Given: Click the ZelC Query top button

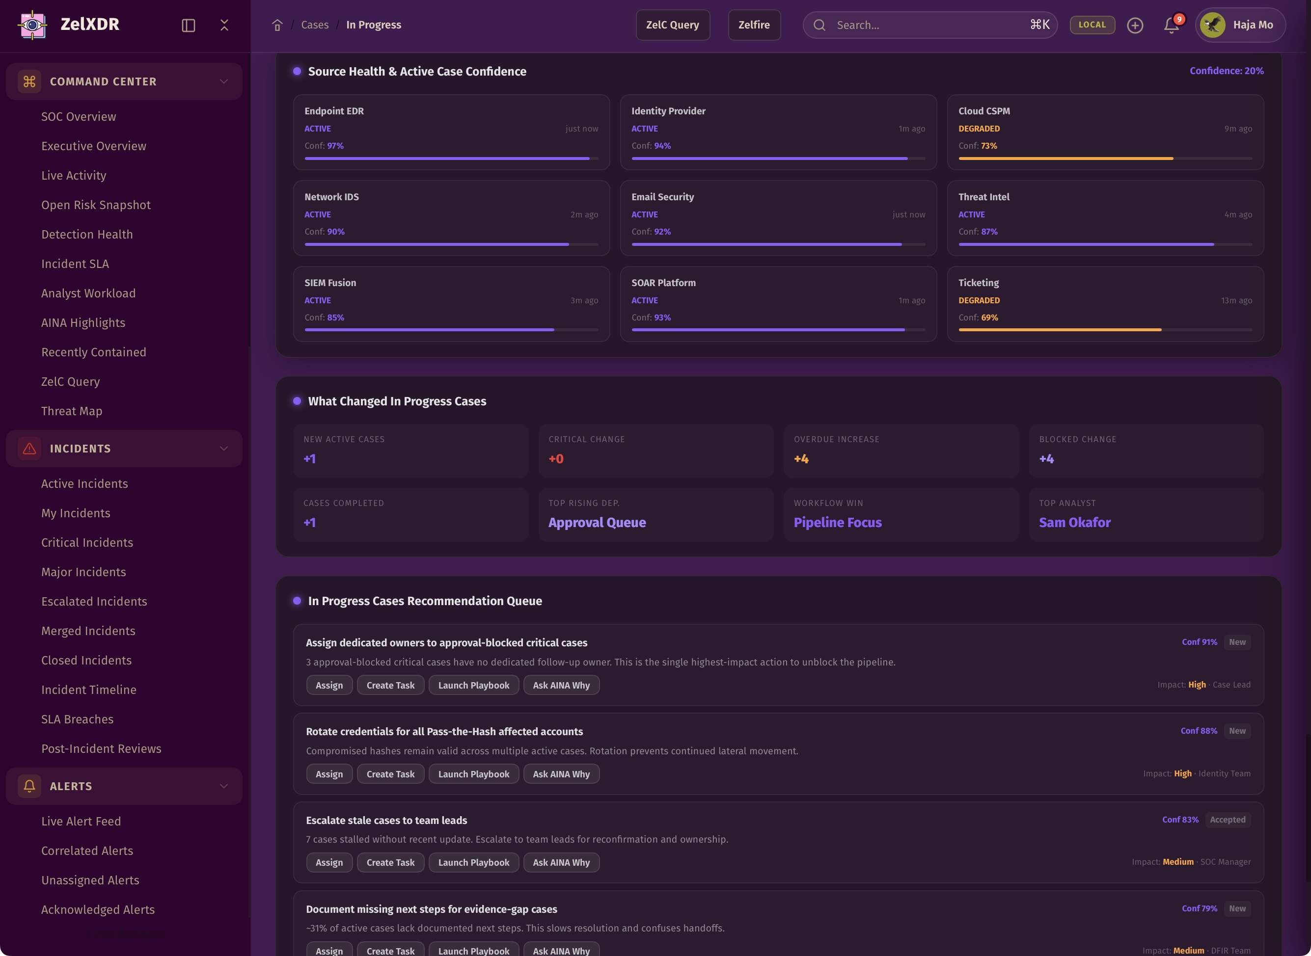Looking at the screenshot, I should [x=672, y=25].
